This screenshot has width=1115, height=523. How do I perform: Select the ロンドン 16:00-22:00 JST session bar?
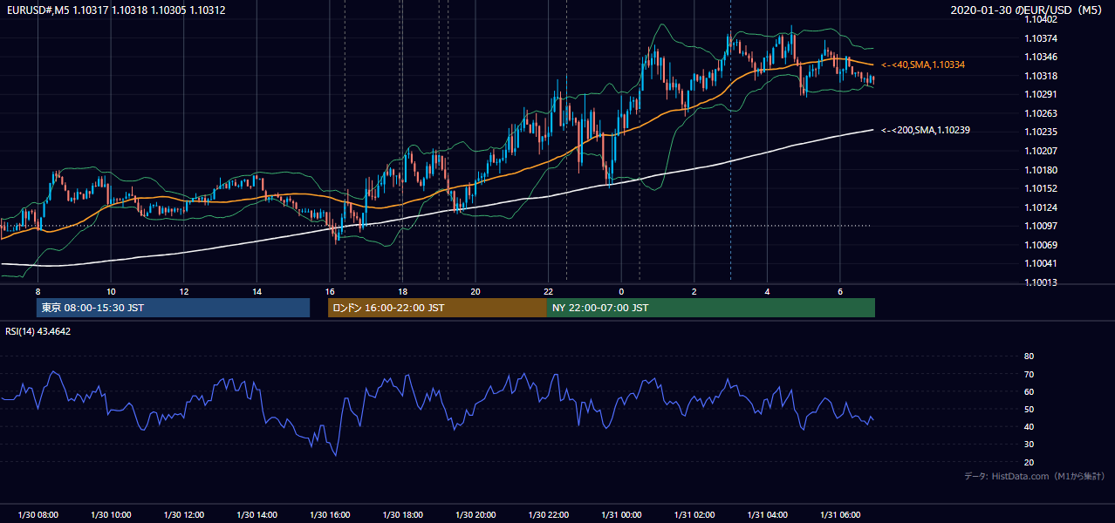(437, 308)
